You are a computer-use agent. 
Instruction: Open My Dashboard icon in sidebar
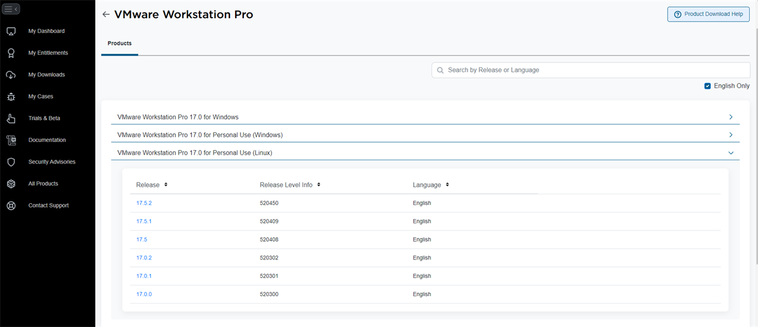click(x=11, y=31)
